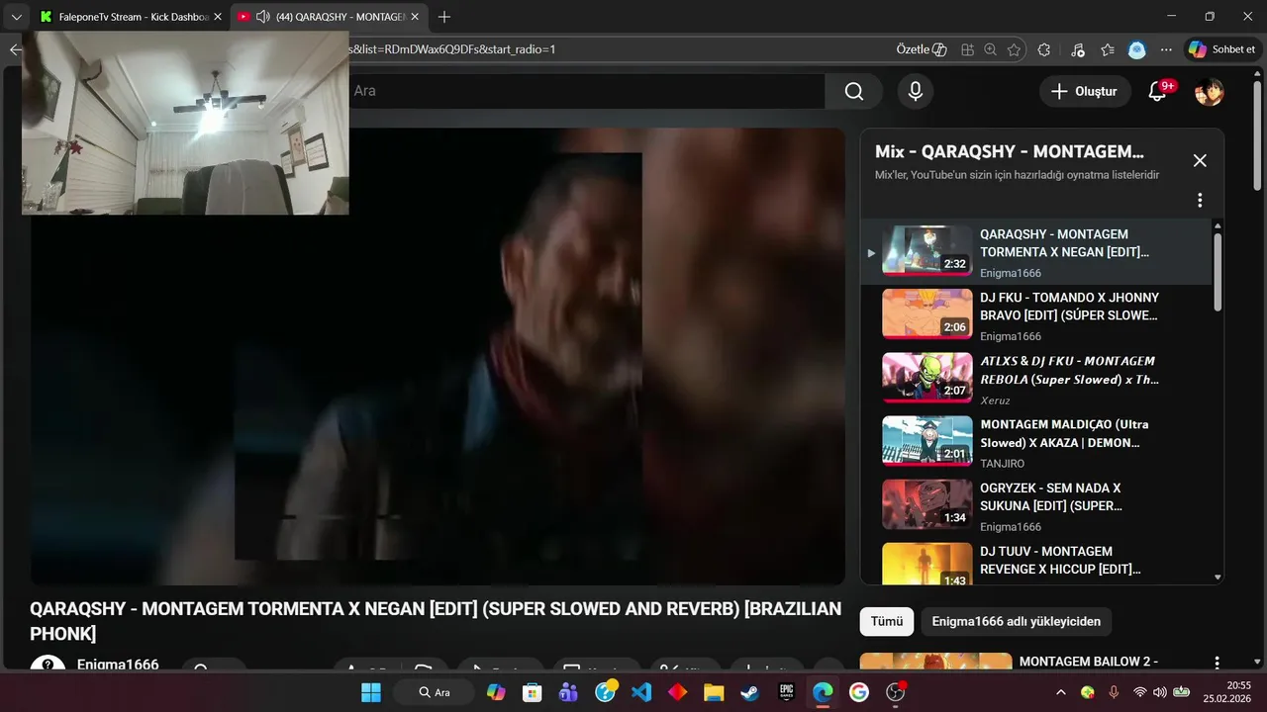Click the system tray microphone icon
Viewport: 1267px width, 712px height.
point(1114,692)
